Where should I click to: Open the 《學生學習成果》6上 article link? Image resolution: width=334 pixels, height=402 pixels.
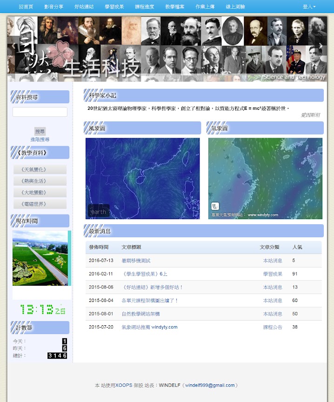coord(144,274)
